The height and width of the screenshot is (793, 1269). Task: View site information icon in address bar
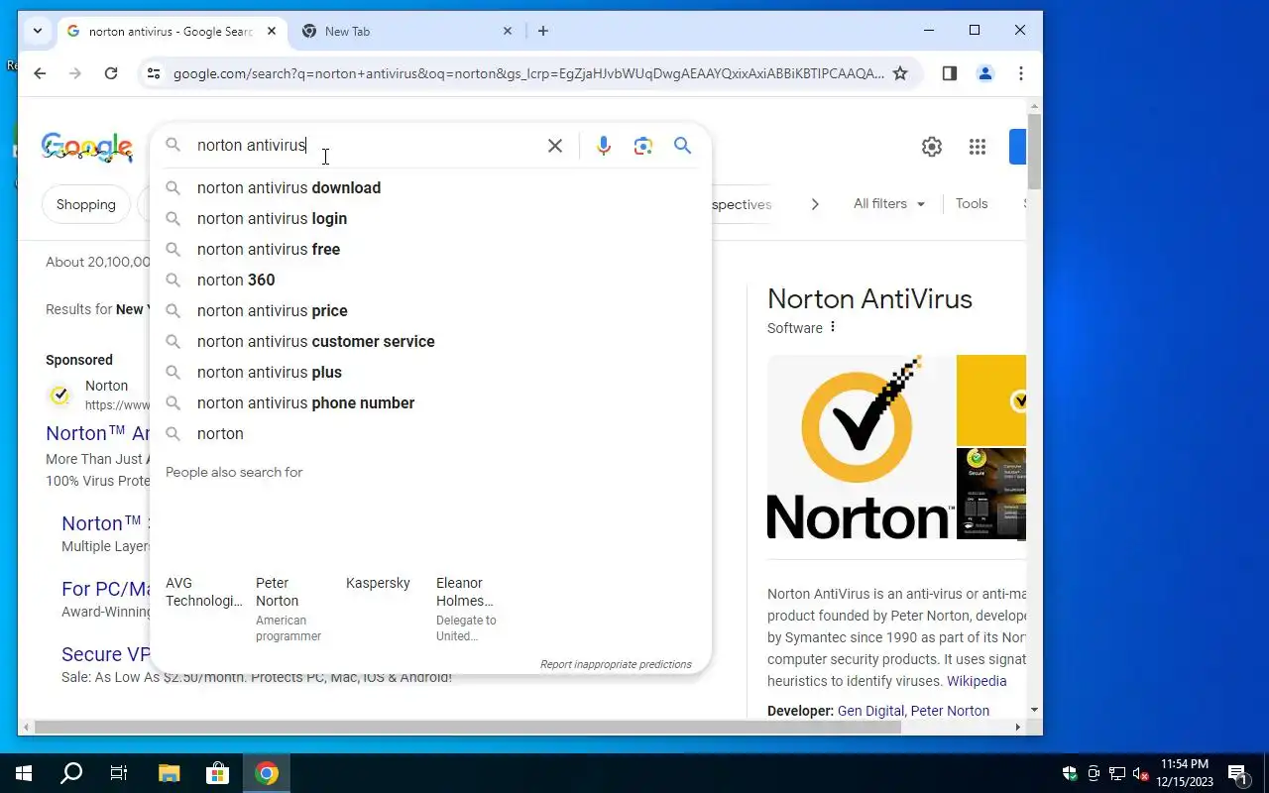tap(153, 73)
